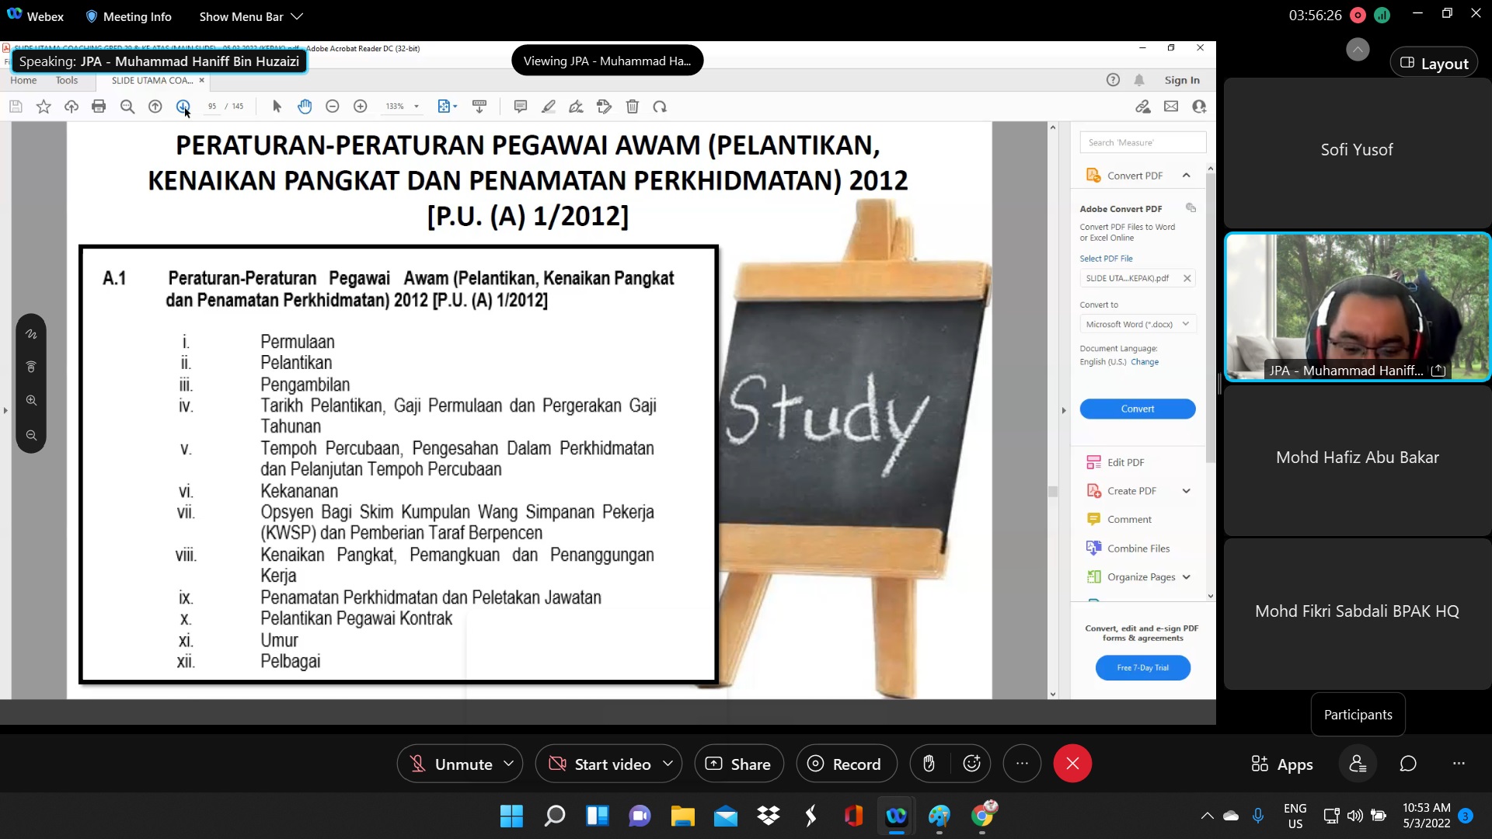Click the annotate squiggle tool in sidebar
The width and height of the screenshot is (1492, 839).
(31, 334)
